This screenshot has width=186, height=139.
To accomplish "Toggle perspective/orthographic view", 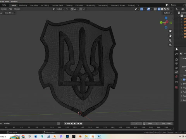I will pos(170,45).
